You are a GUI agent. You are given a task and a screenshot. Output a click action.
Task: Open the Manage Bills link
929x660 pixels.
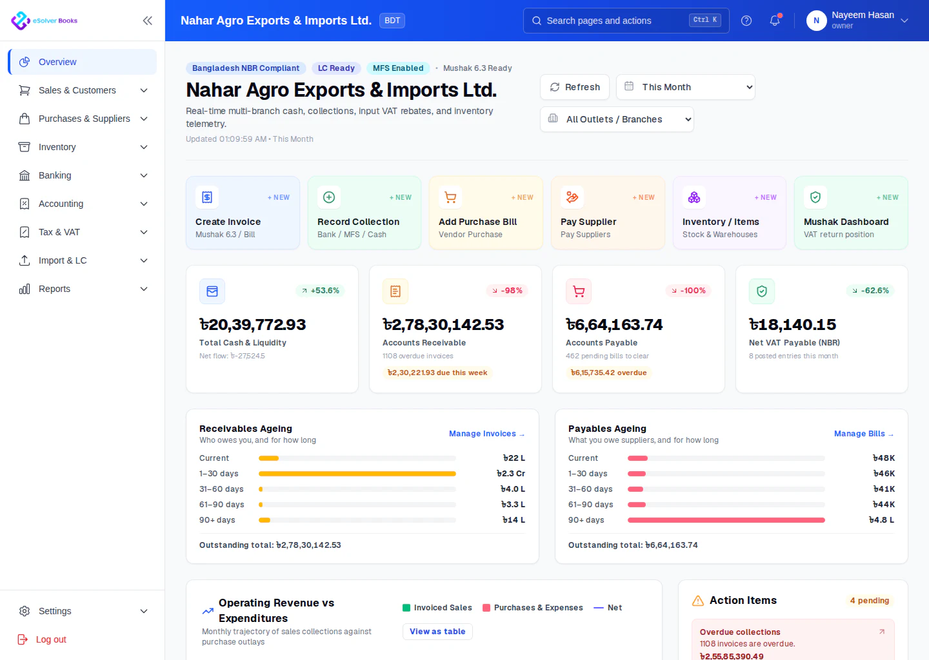point(864,434)
